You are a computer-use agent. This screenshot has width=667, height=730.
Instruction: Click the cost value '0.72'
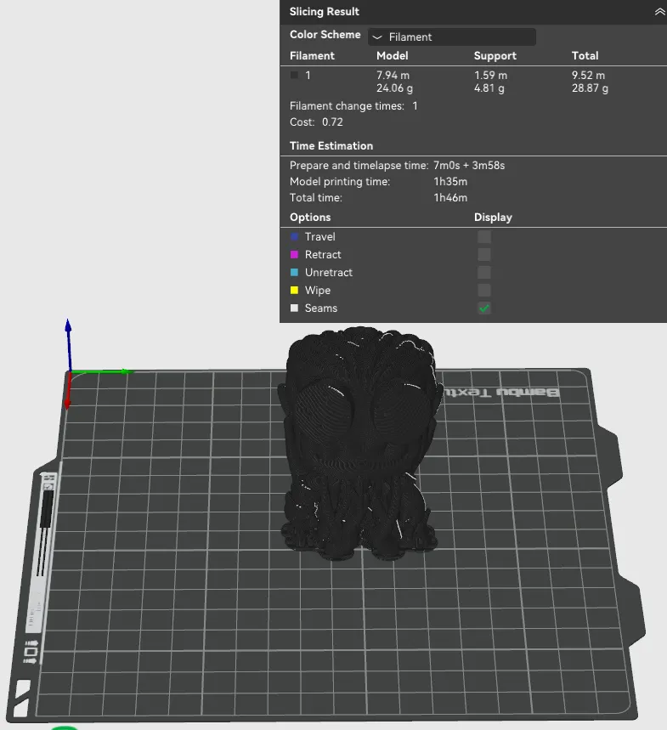coord(332,122)
